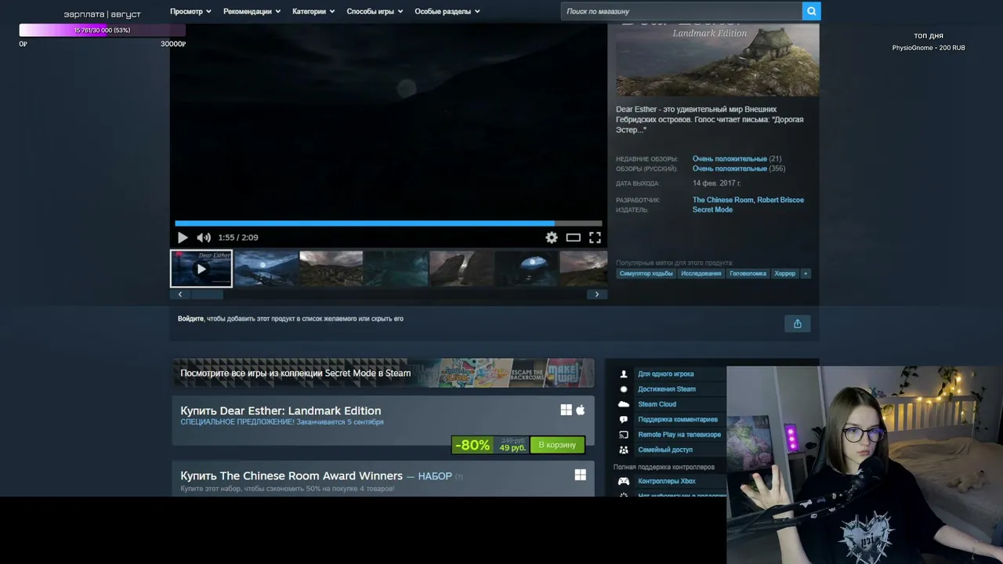This screenshot has height=564, width=1003.
Task: Click the Xbox controller gamepad icon
Action: point(624,481)
